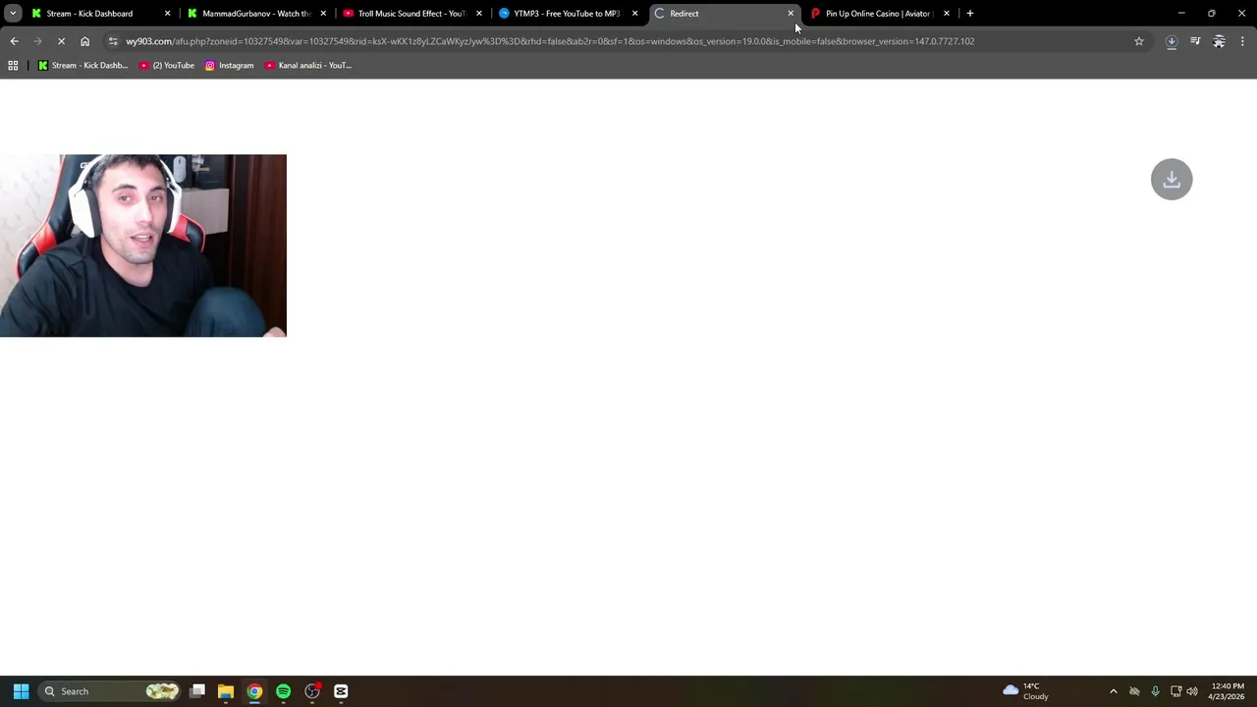Screen dimensions: 1257x707
Task: Open the media control toolbar icon
Action: tap(1195, 41)
